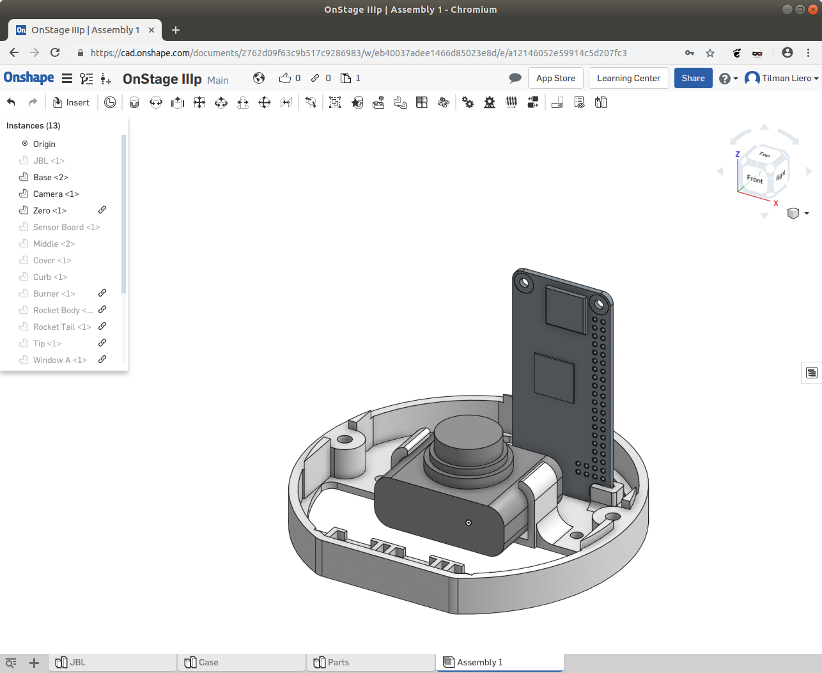Image resolution: width=822 pixels, height=673 pixels.
Task: Click the link icon on the Window A row
Action: pyautogui.click(x=102, y=359)
